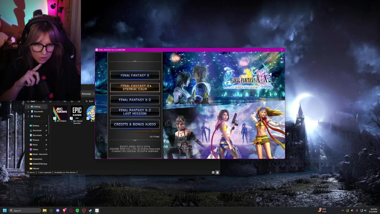380x214 pixels.
Task: Launch Final Fantasy X from the launcher
Action: pos(135,75)
